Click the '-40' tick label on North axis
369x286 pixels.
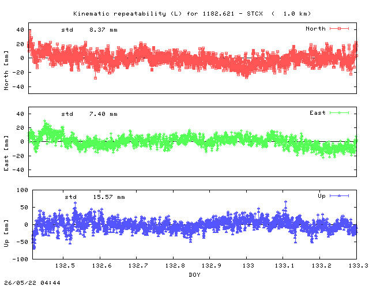pyautogui.click(x=18, y=87)
